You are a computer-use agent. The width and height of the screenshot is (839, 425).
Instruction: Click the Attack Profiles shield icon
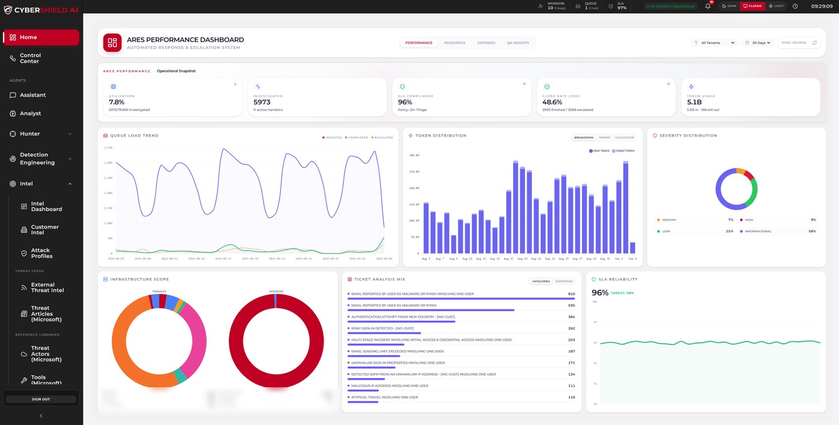coord(24,254)
